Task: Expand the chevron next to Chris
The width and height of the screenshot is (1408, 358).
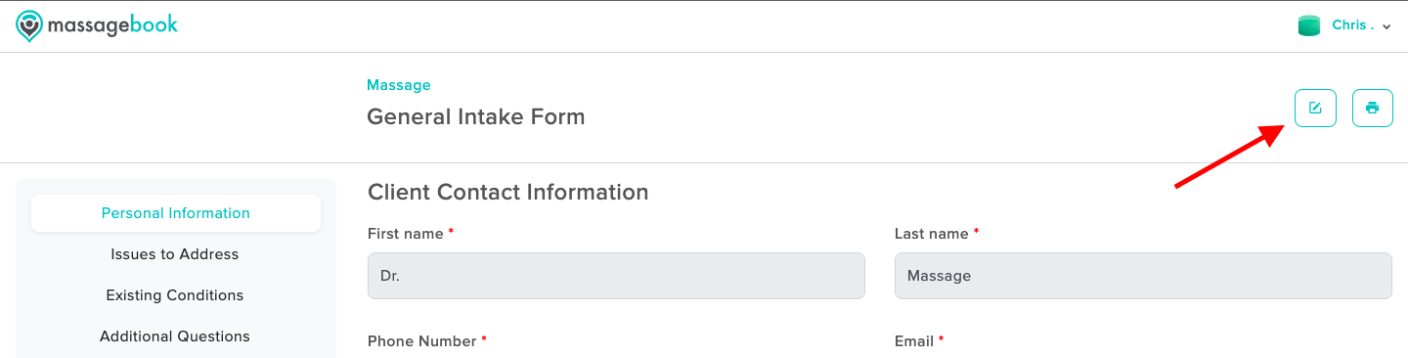Action: (x=1386, y=27)
